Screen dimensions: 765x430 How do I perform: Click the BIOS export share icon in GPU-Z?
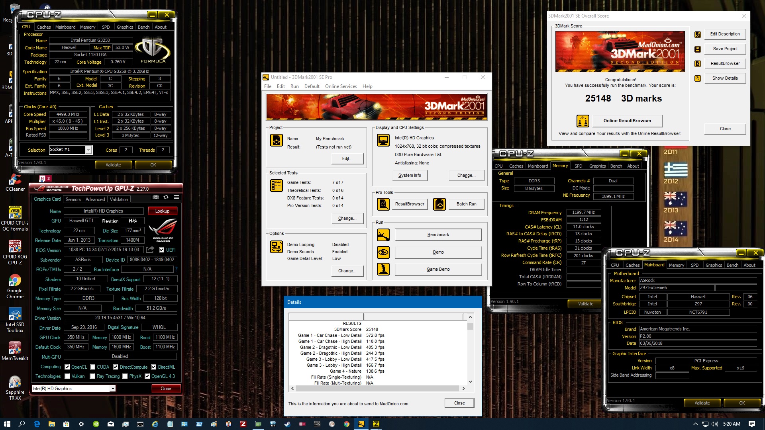(x=150, y=250)
